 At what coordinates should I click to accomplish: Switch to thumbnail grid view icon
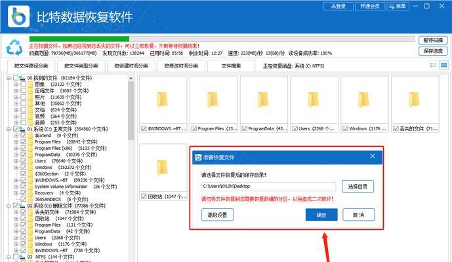point(444,65)
